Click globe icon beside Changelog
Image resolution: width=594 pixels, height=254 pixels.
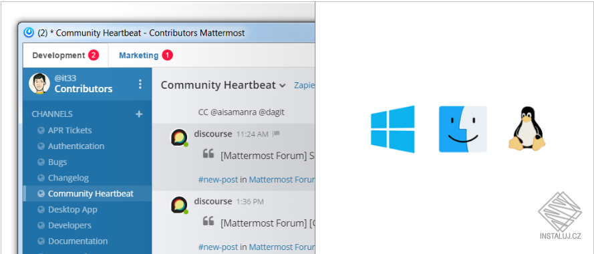(41, 178)
